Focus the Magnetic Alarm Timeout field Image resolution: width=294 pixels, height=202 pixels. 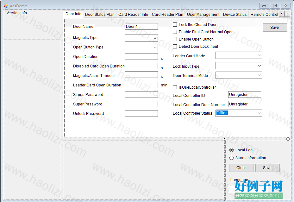pos(141,75)
